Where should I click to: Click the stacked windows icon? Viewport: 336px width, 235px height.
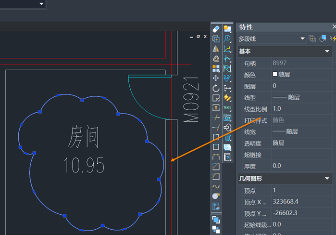click(x=227, y=147)
